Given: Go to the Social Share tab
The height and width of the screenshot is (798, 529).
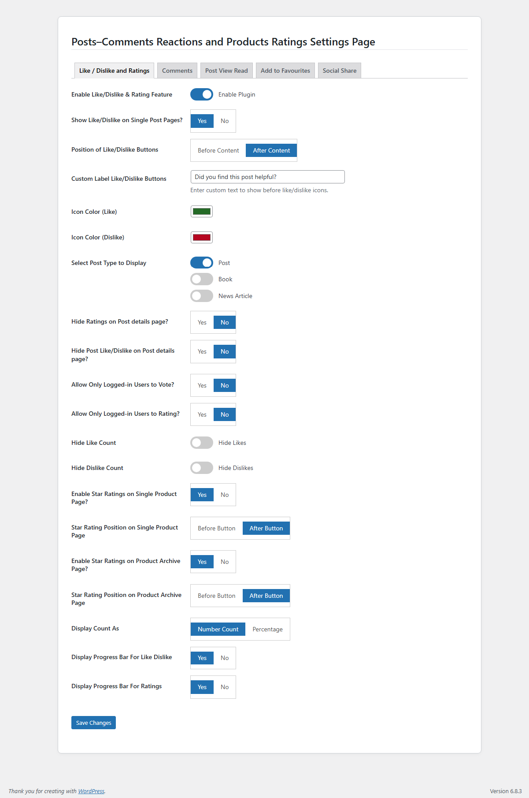Looking at the screenshot, I should click(x=339, y=71).
